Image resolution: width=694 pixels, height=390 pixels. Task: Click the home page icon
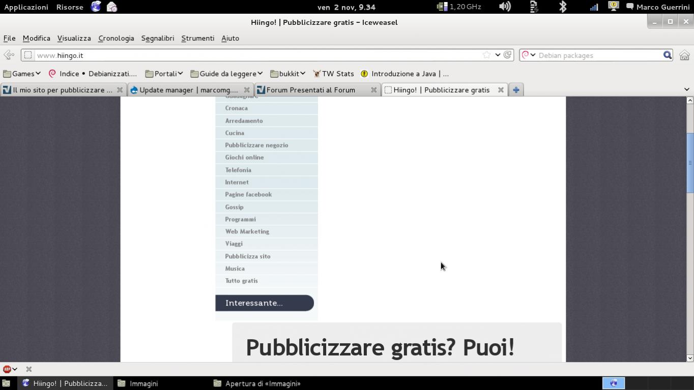point(684,55)
